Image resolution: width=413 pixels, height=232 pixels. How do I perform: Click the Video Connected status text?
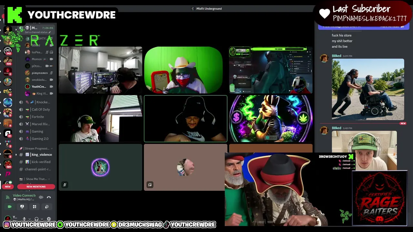click(24, 196)
